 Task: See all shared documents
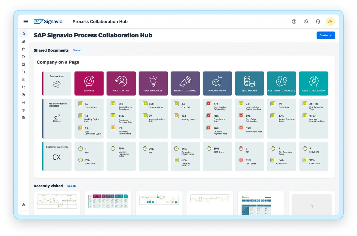(77, 50)
